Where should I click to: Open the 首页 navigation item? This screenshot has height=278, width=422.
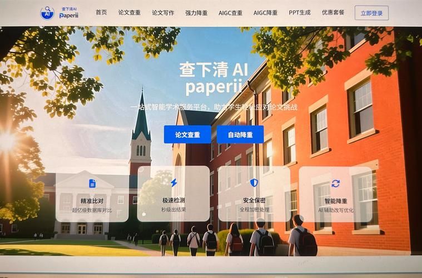point(101,12)
